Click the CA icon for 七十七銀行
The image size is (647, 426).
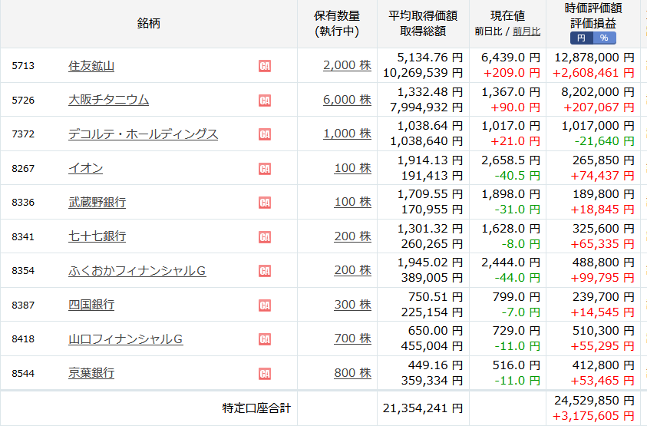pos(265,237)
